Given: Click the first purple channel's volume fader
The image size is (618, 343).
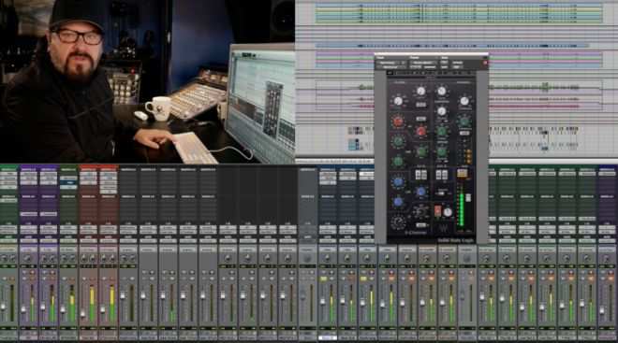Looking at the screenshot, I should click(23, 310).
